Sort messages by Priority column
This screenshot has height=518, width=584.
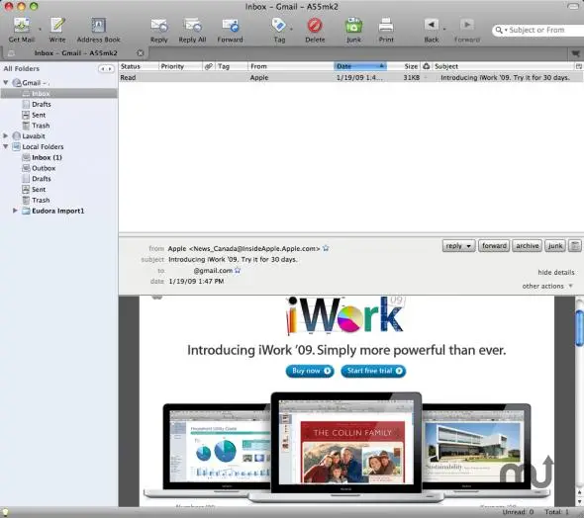pos(180,66)
